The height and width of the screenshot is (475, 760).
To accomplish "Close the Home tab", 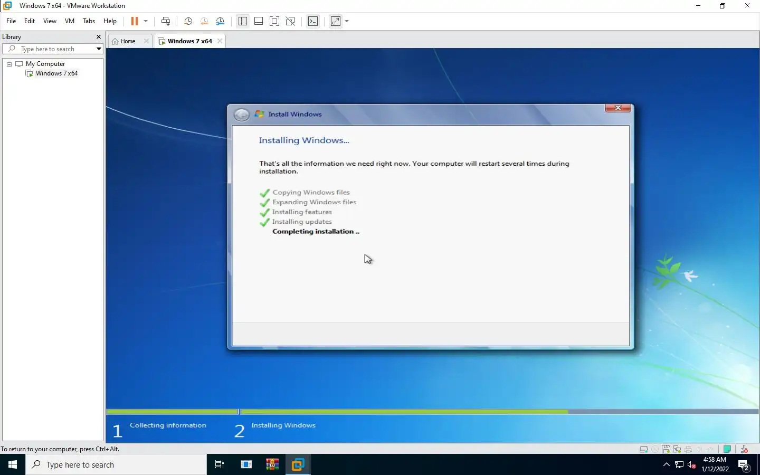I will [146, 41].
